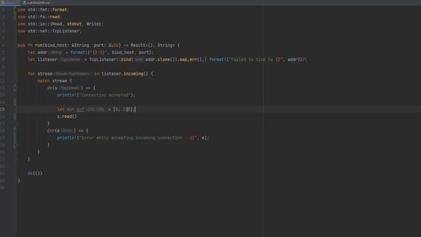Click the 'addr' variable declaration
Image resolution: width=421 pixels, height=237 pixels.
pos(42,53)
